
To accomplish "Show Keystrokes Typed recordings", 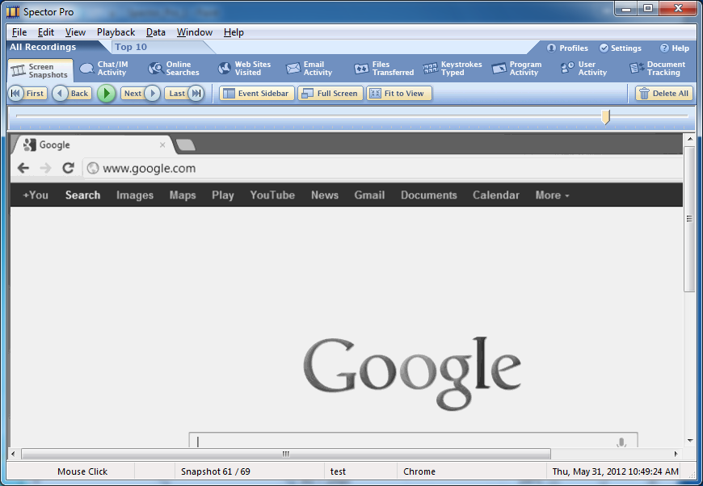I will pos(453,69).
